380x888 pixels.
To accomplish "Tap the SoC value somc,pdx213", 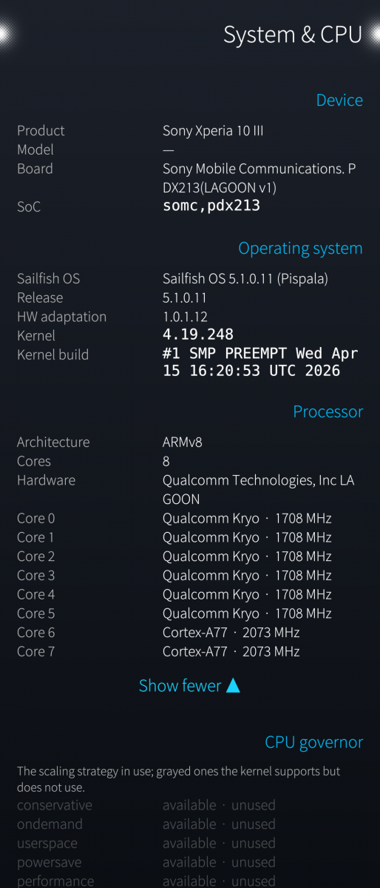I will pos(211,206).
